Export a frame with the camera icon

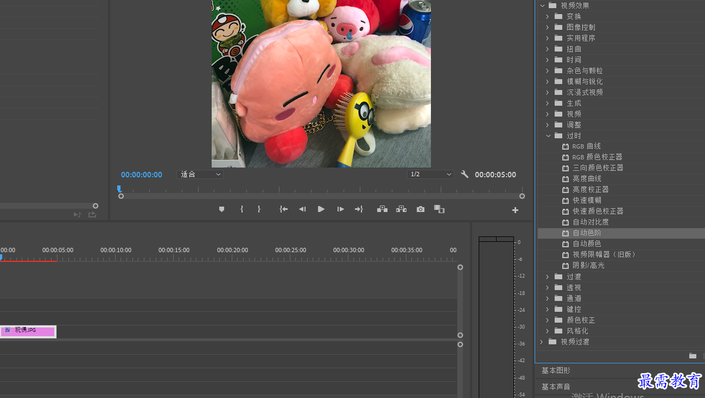pyautogui.click(x=421, y=209)
